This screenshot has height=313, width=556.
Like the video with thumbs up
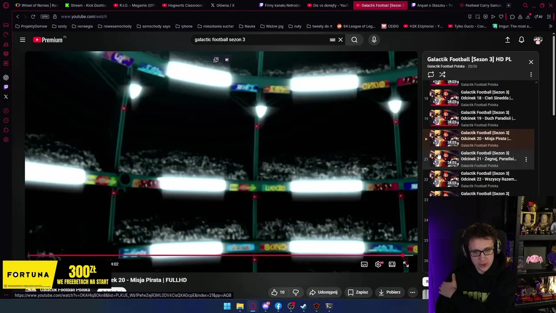pyautogui.click(x=278, y=292)
